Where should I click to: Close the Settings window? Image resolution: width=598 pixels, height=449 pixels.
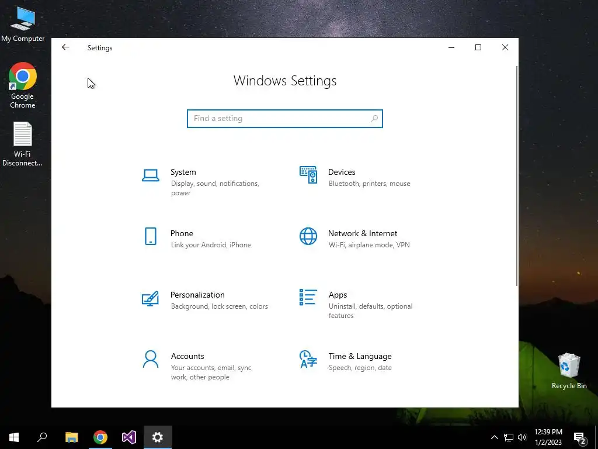click(x=505, y=47)
